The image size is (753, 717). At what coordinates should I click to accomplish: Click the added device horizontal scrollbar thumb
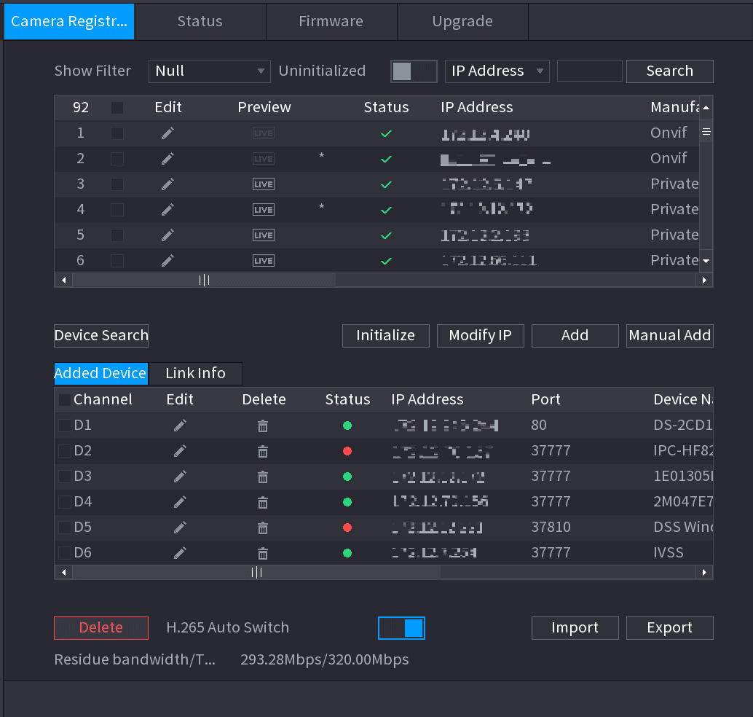click(257, 572)
